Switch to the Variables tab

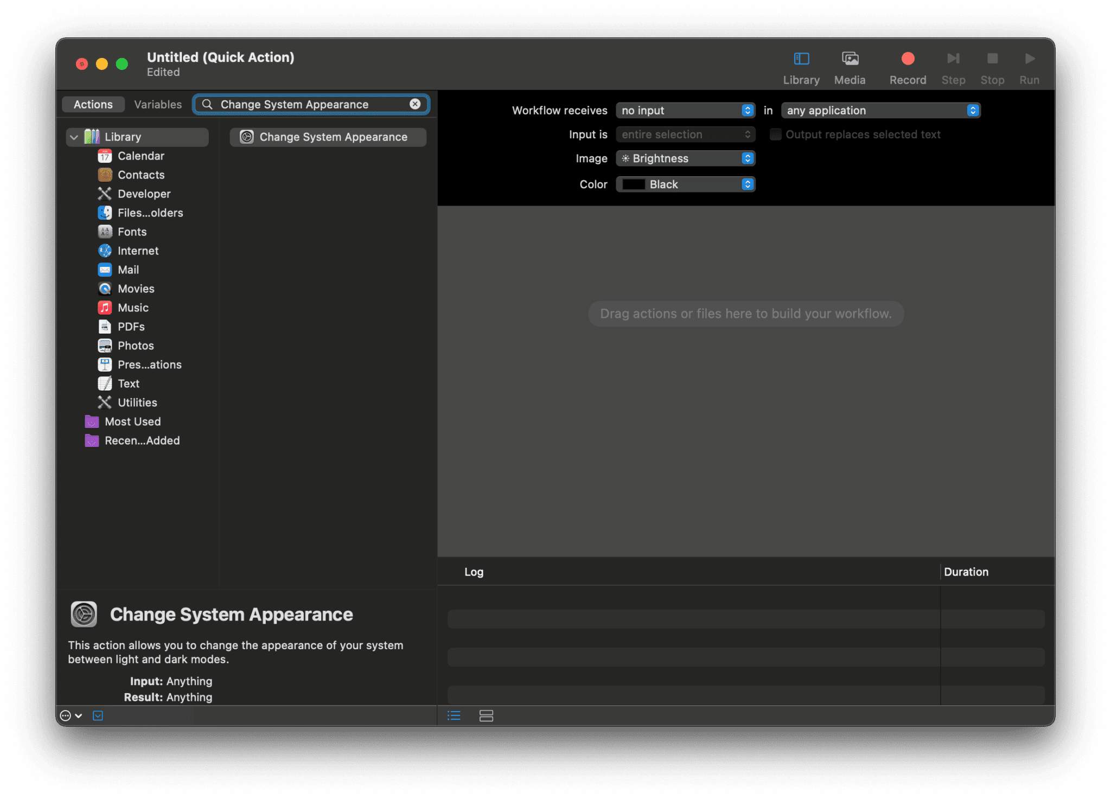coord(157,104)
